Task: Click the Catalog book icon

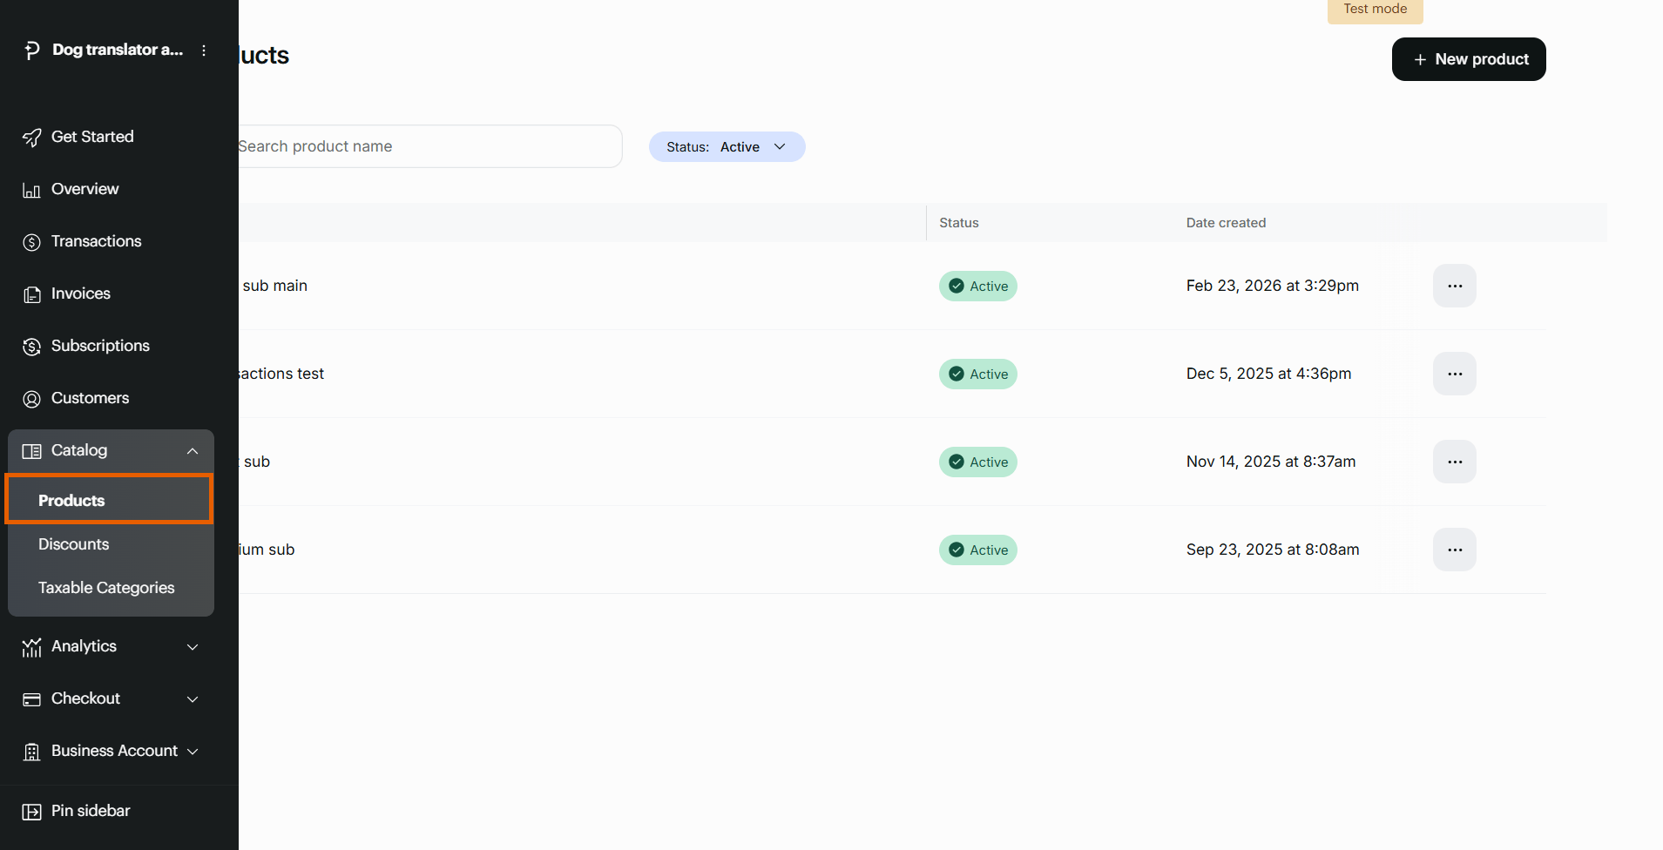Action: (x=32, y=451)
